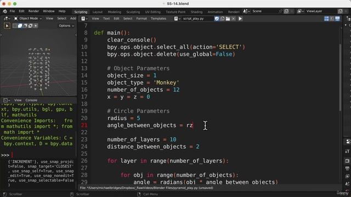Open the top bar Edit menu
351x197 pixels.
click(x=21, y=11)
